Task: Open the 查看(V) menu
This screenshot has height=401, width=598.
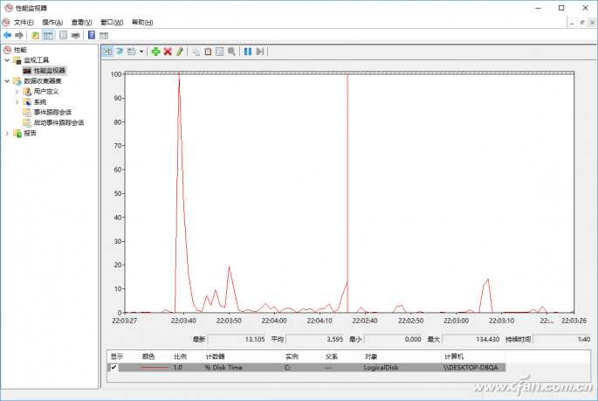Action: coord(79,22)
